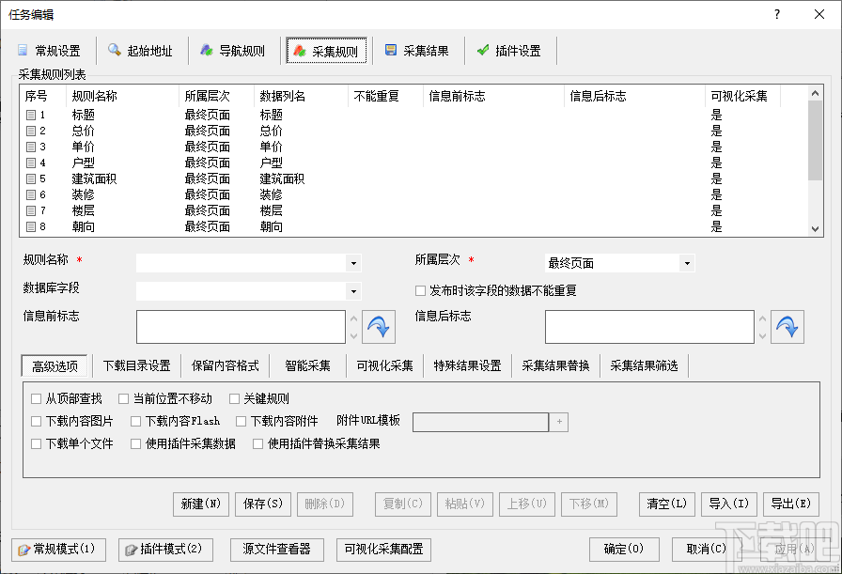
Task: Open 插件设置 options
Action: (509, 51)
